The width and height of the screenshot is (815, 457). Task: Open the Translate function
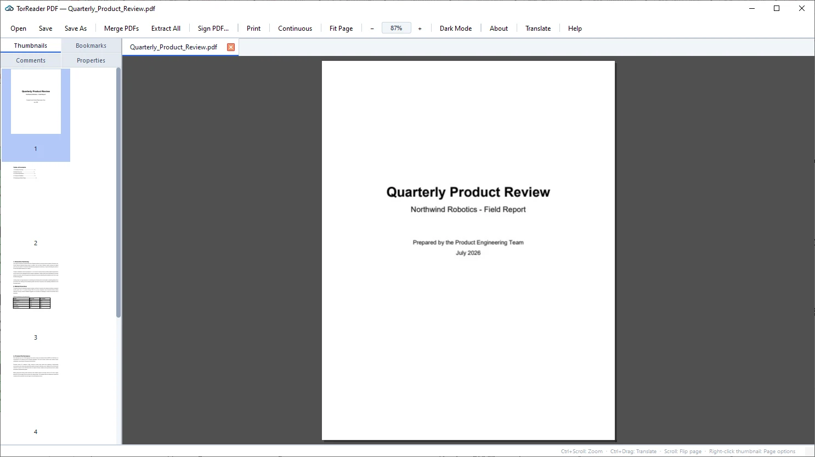538,29
